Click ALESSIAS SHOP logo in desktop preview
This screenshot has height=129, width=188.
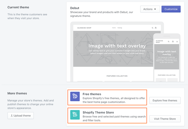(x=84, y=28)
